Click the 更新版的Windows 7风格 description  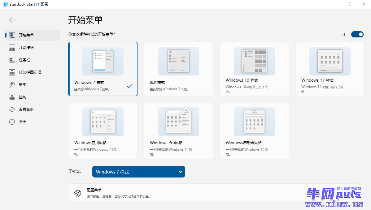click(169, 89)
